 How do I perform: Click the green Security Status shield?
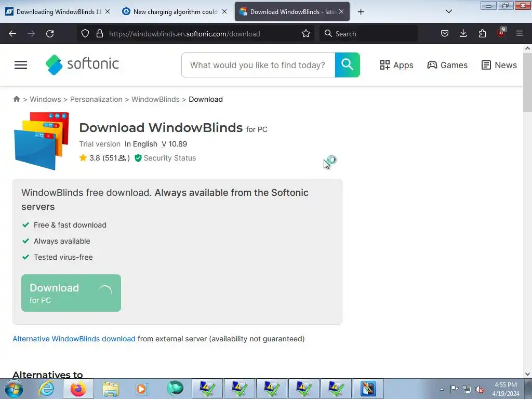coord(138,158)
